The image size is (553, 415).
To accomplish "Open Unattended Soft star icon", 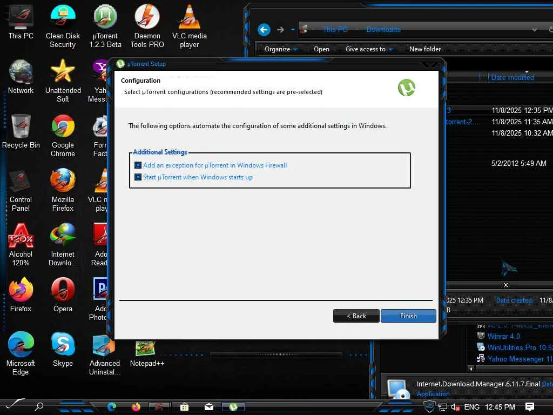I will [x=63, y=81].
